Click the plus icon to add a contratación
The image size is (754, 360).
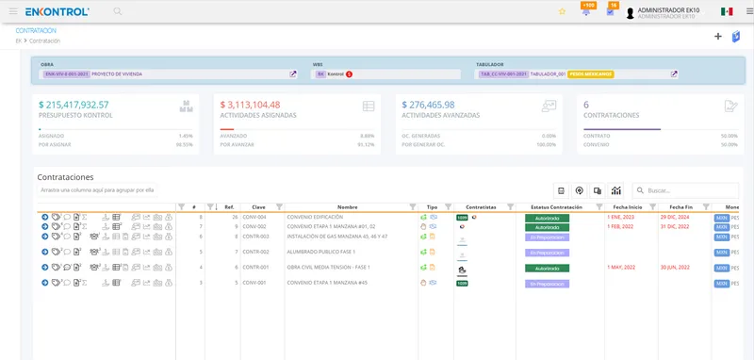click(x=718, y=36)
